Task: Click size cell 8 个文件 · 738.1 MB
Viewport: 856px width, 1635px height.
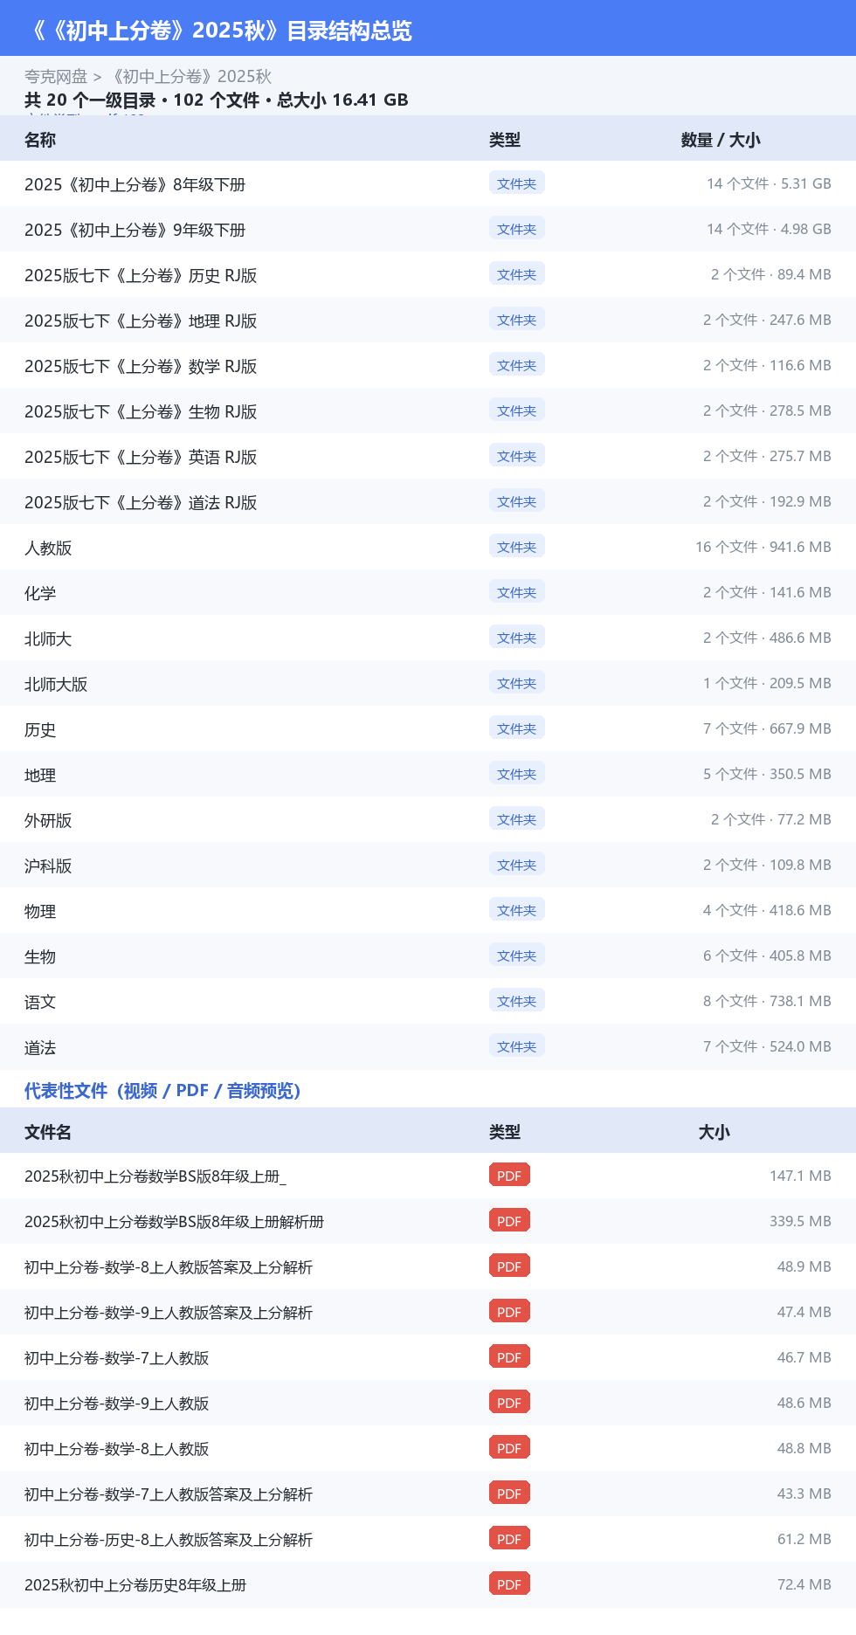Action: pos(767,1001)
